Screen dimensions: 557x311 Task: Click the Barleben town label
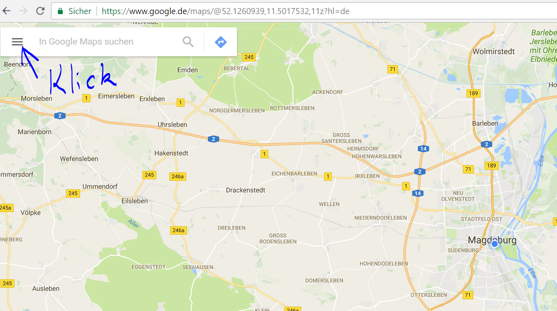pyautogui.click(x=485, y=123)
